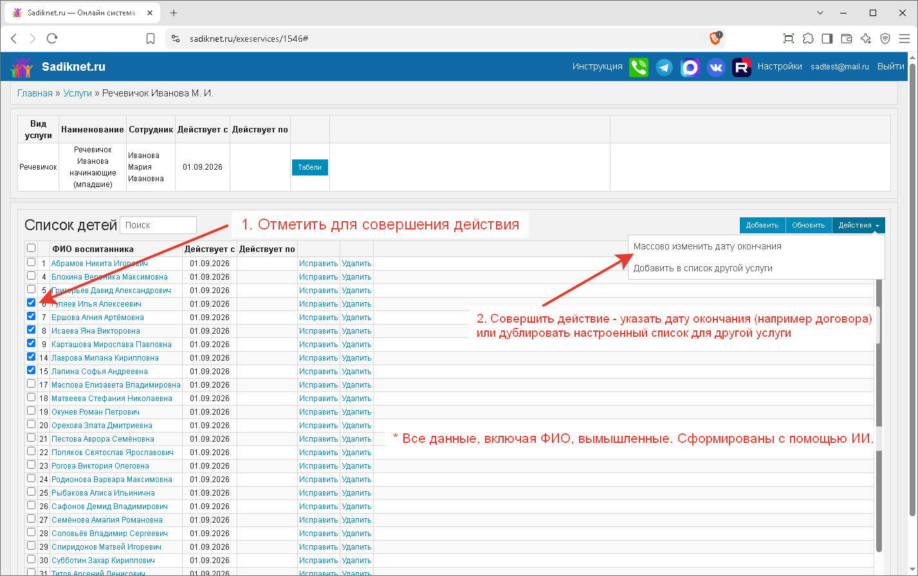918x576 pixels.
Task: Log out with the Выйти link
Action: [x=891, y=66]
